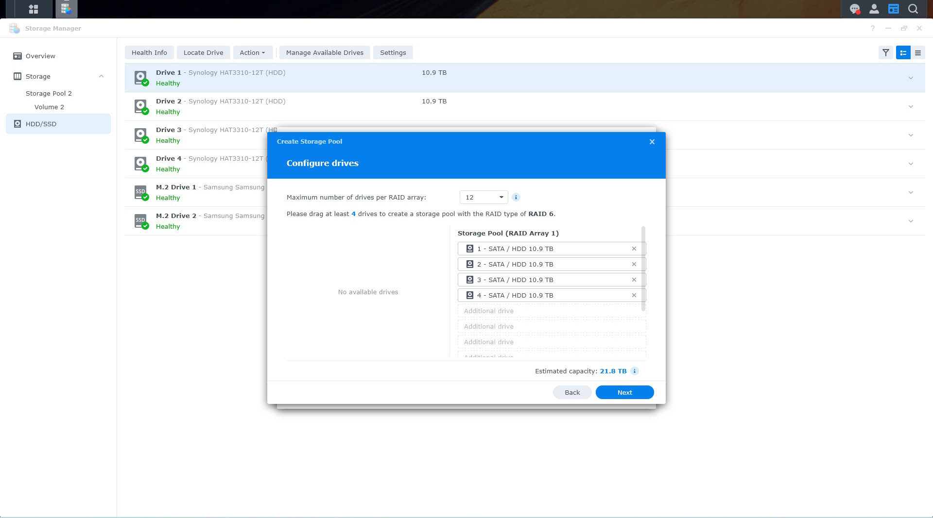Click the Health Info button
Image resolution: width=933 pixels, height=518 pixels.
coord(149,52)
